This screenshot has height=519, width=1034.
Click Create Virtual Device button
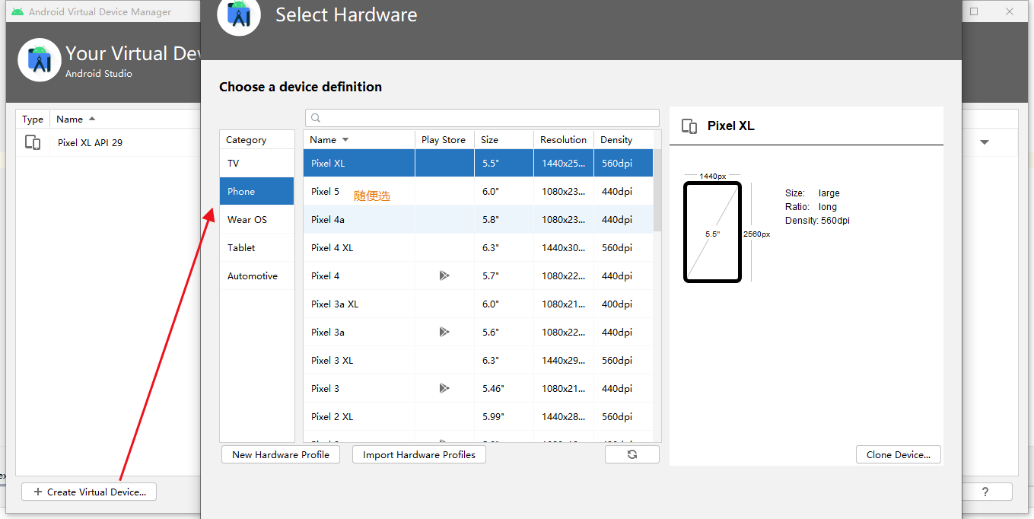point(89,492)
